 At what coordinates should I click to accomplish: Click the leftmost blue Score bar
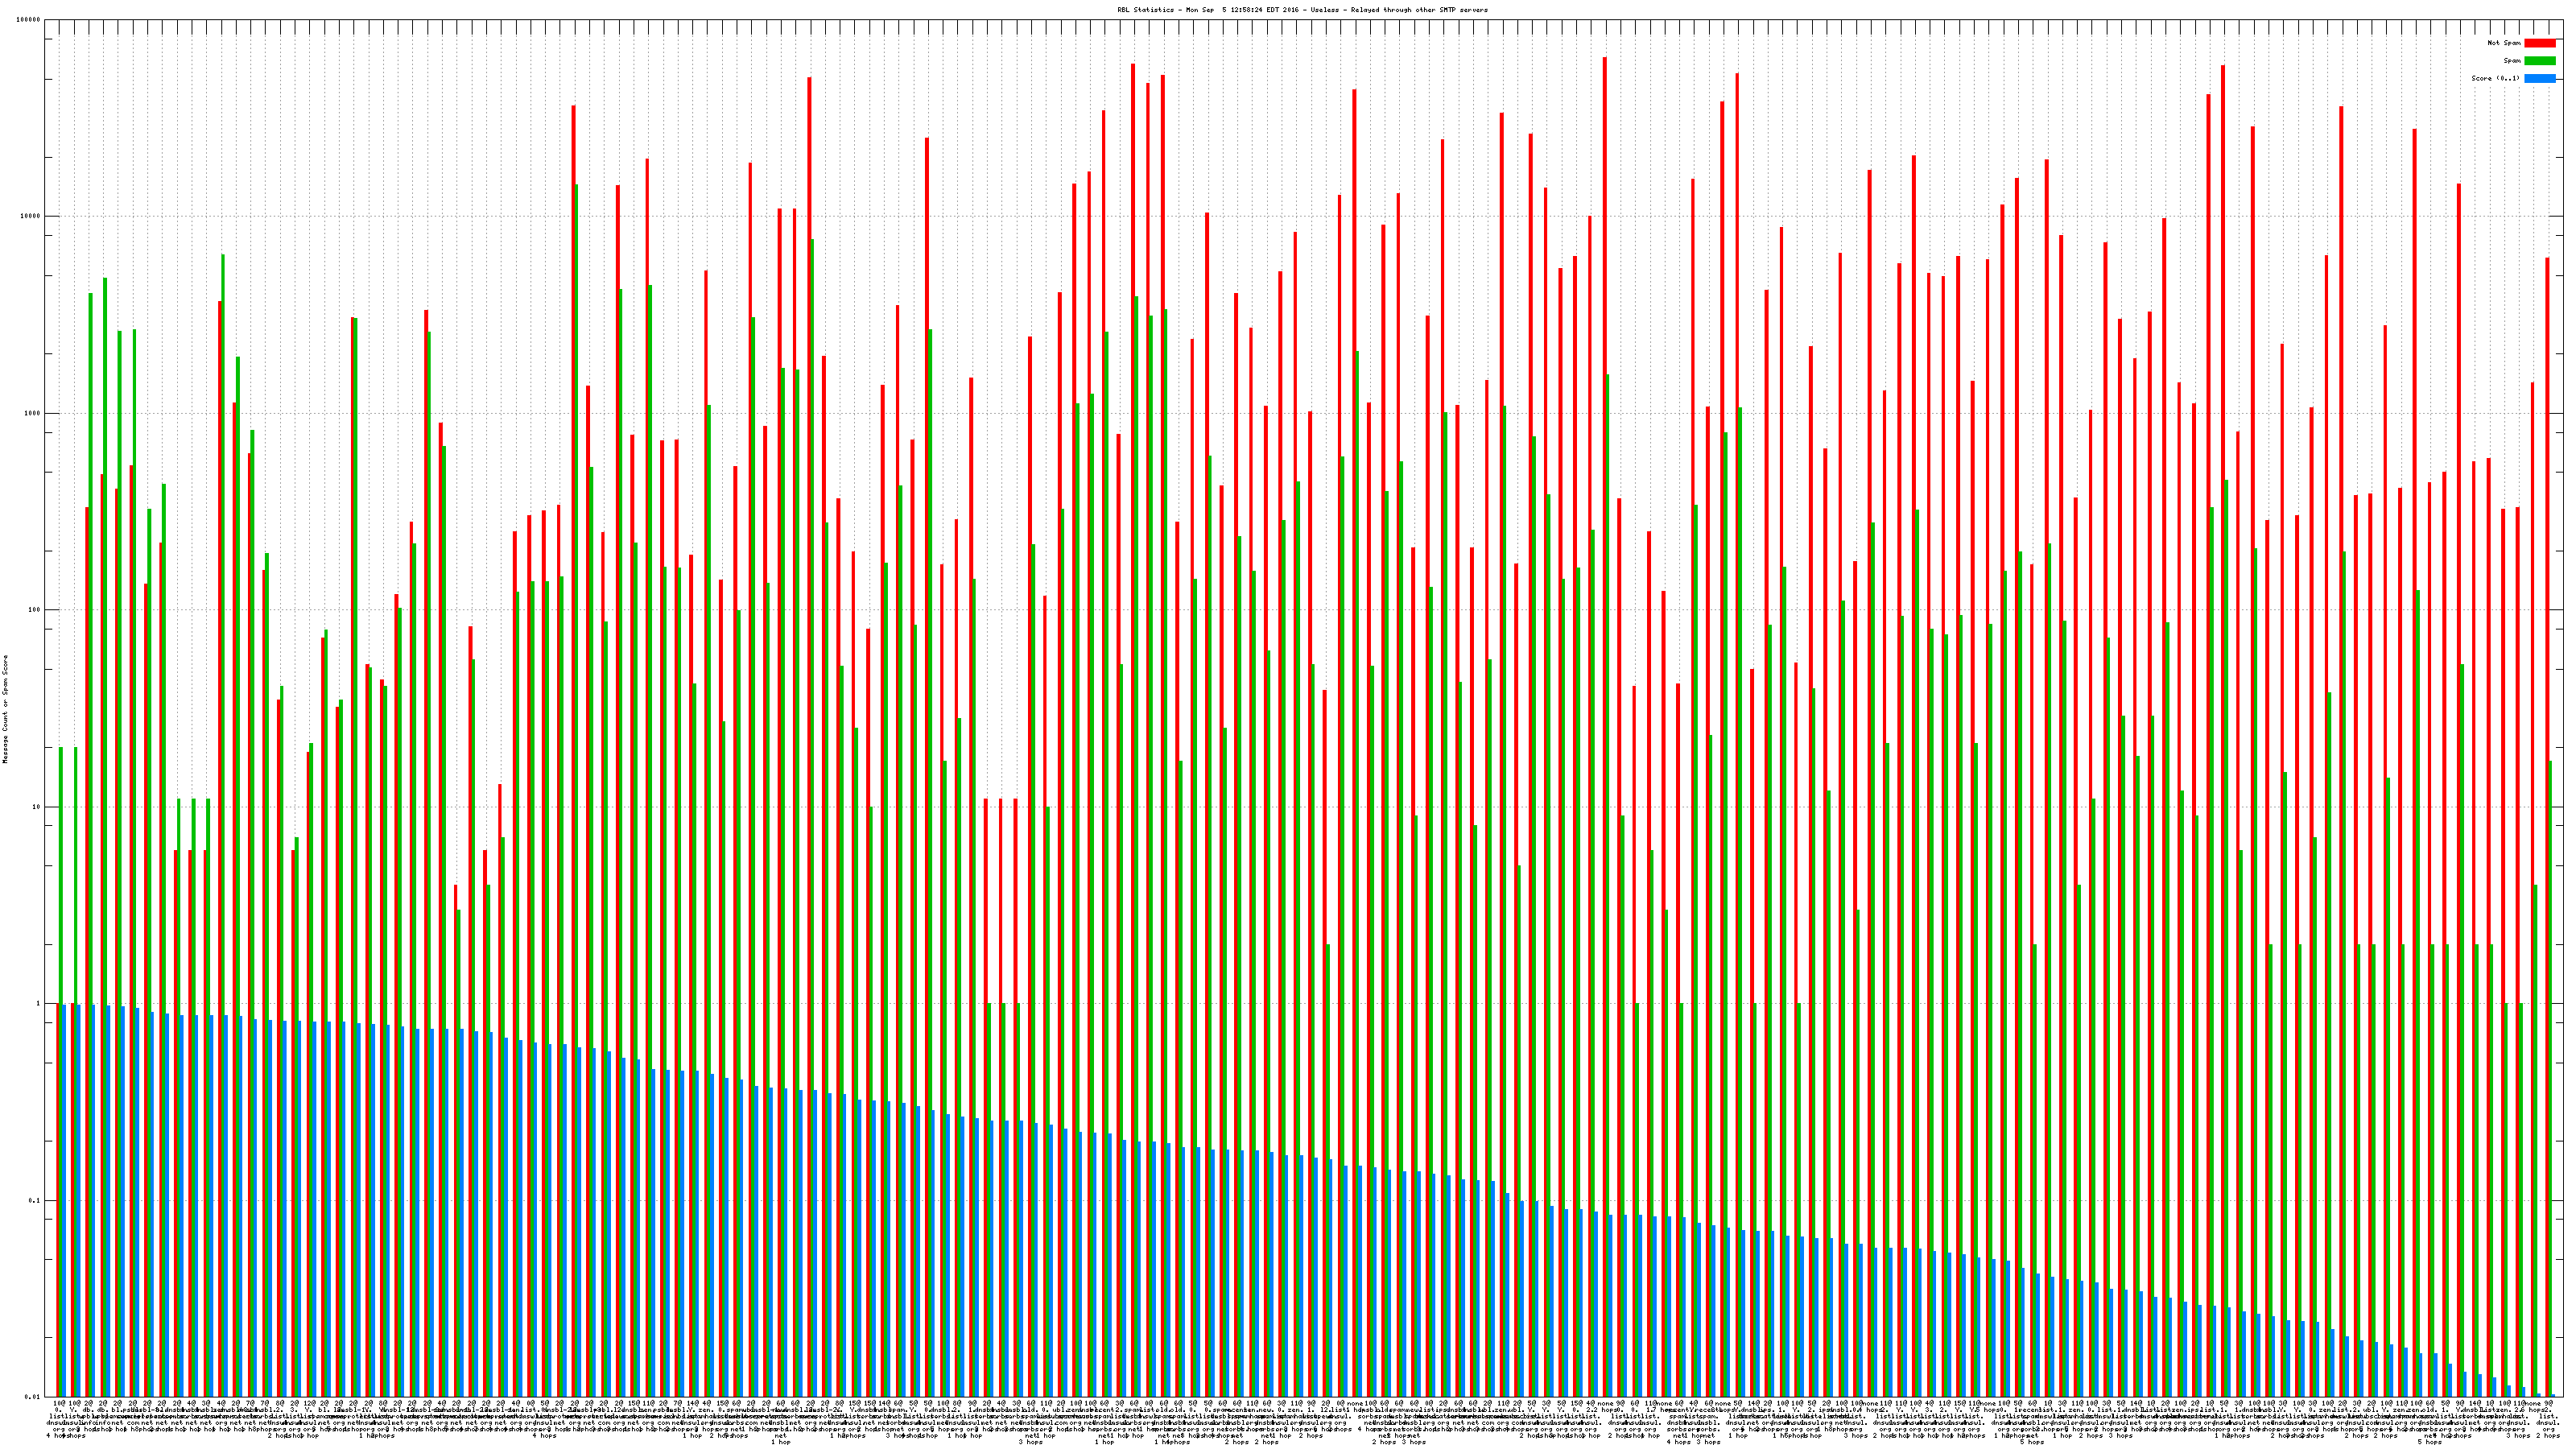tap(65, 1200)
